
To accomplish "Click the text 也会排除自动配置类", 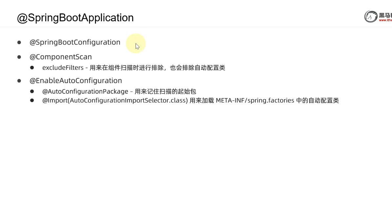I will coord(197,68).
